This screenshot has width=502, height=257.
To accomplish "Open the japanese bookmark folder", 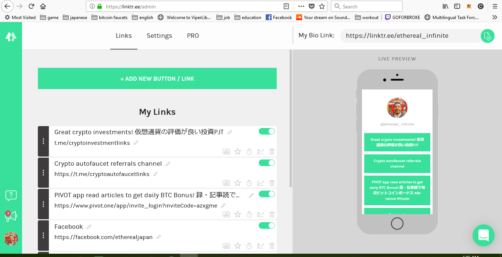I will [x=75, y=17].
